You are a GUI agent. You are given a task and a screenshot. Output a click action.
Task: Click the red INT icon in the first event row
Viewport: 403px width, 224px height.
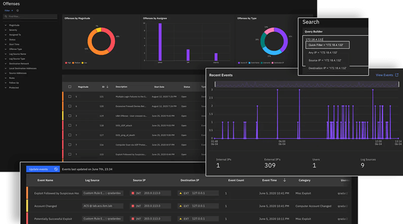click(x=133, y=192)
